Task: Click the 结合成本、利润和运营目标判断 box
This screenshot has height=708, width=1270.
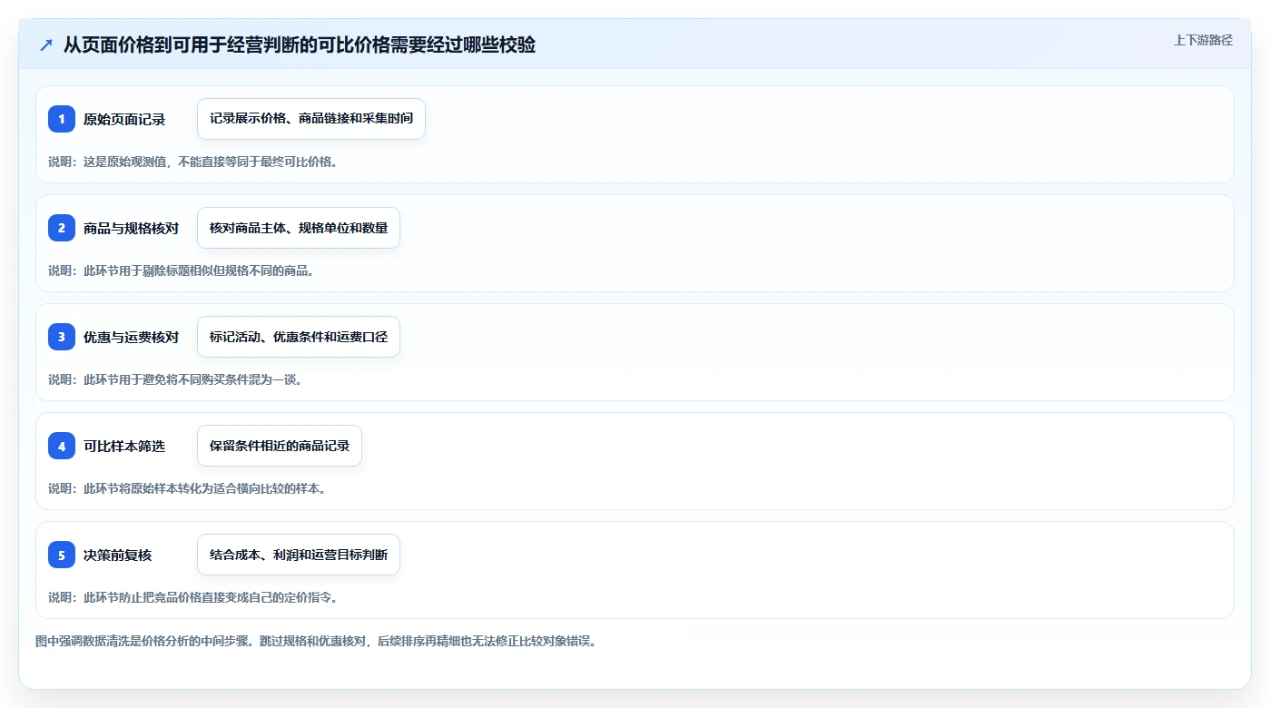Action: pos(299,555)
